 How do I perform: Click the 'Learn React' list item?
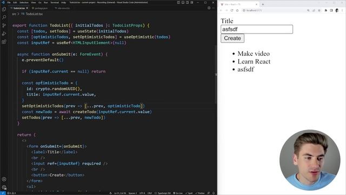[x=254, y=61]
